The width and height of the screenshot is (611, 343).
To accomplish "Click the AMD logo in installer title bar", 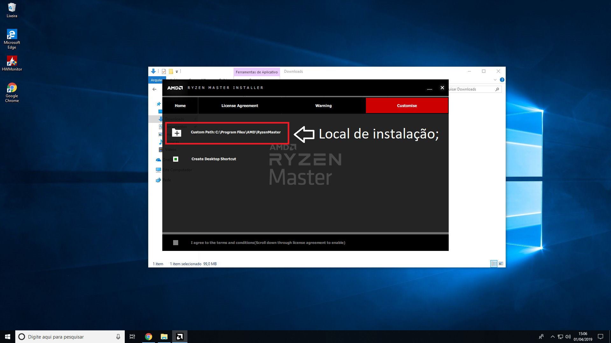I will click(175, 88).
